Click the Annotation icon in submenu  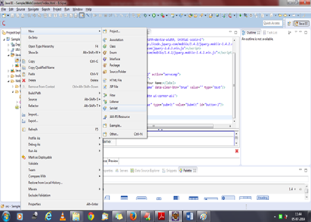click(x=105, y=40)
